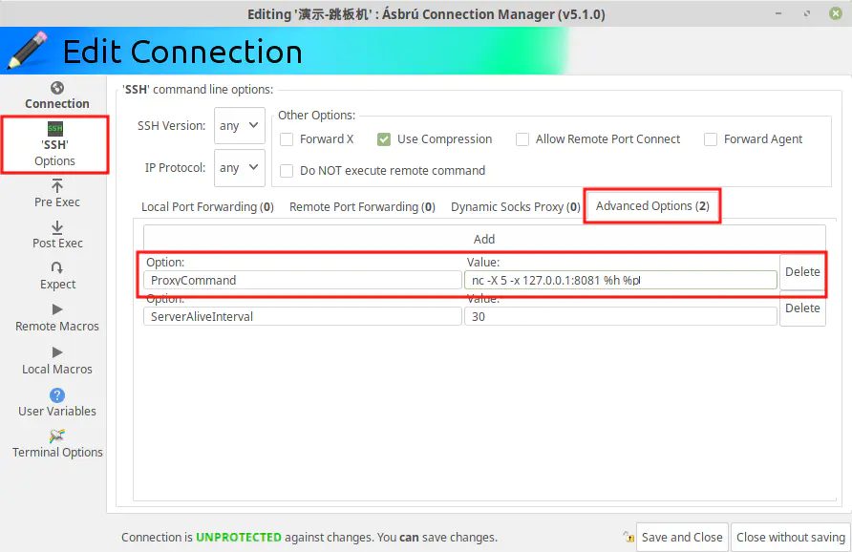Viewport: 852px width, 552px height.
Task: Click the UNPROTECTED status text
Action: 239,538
